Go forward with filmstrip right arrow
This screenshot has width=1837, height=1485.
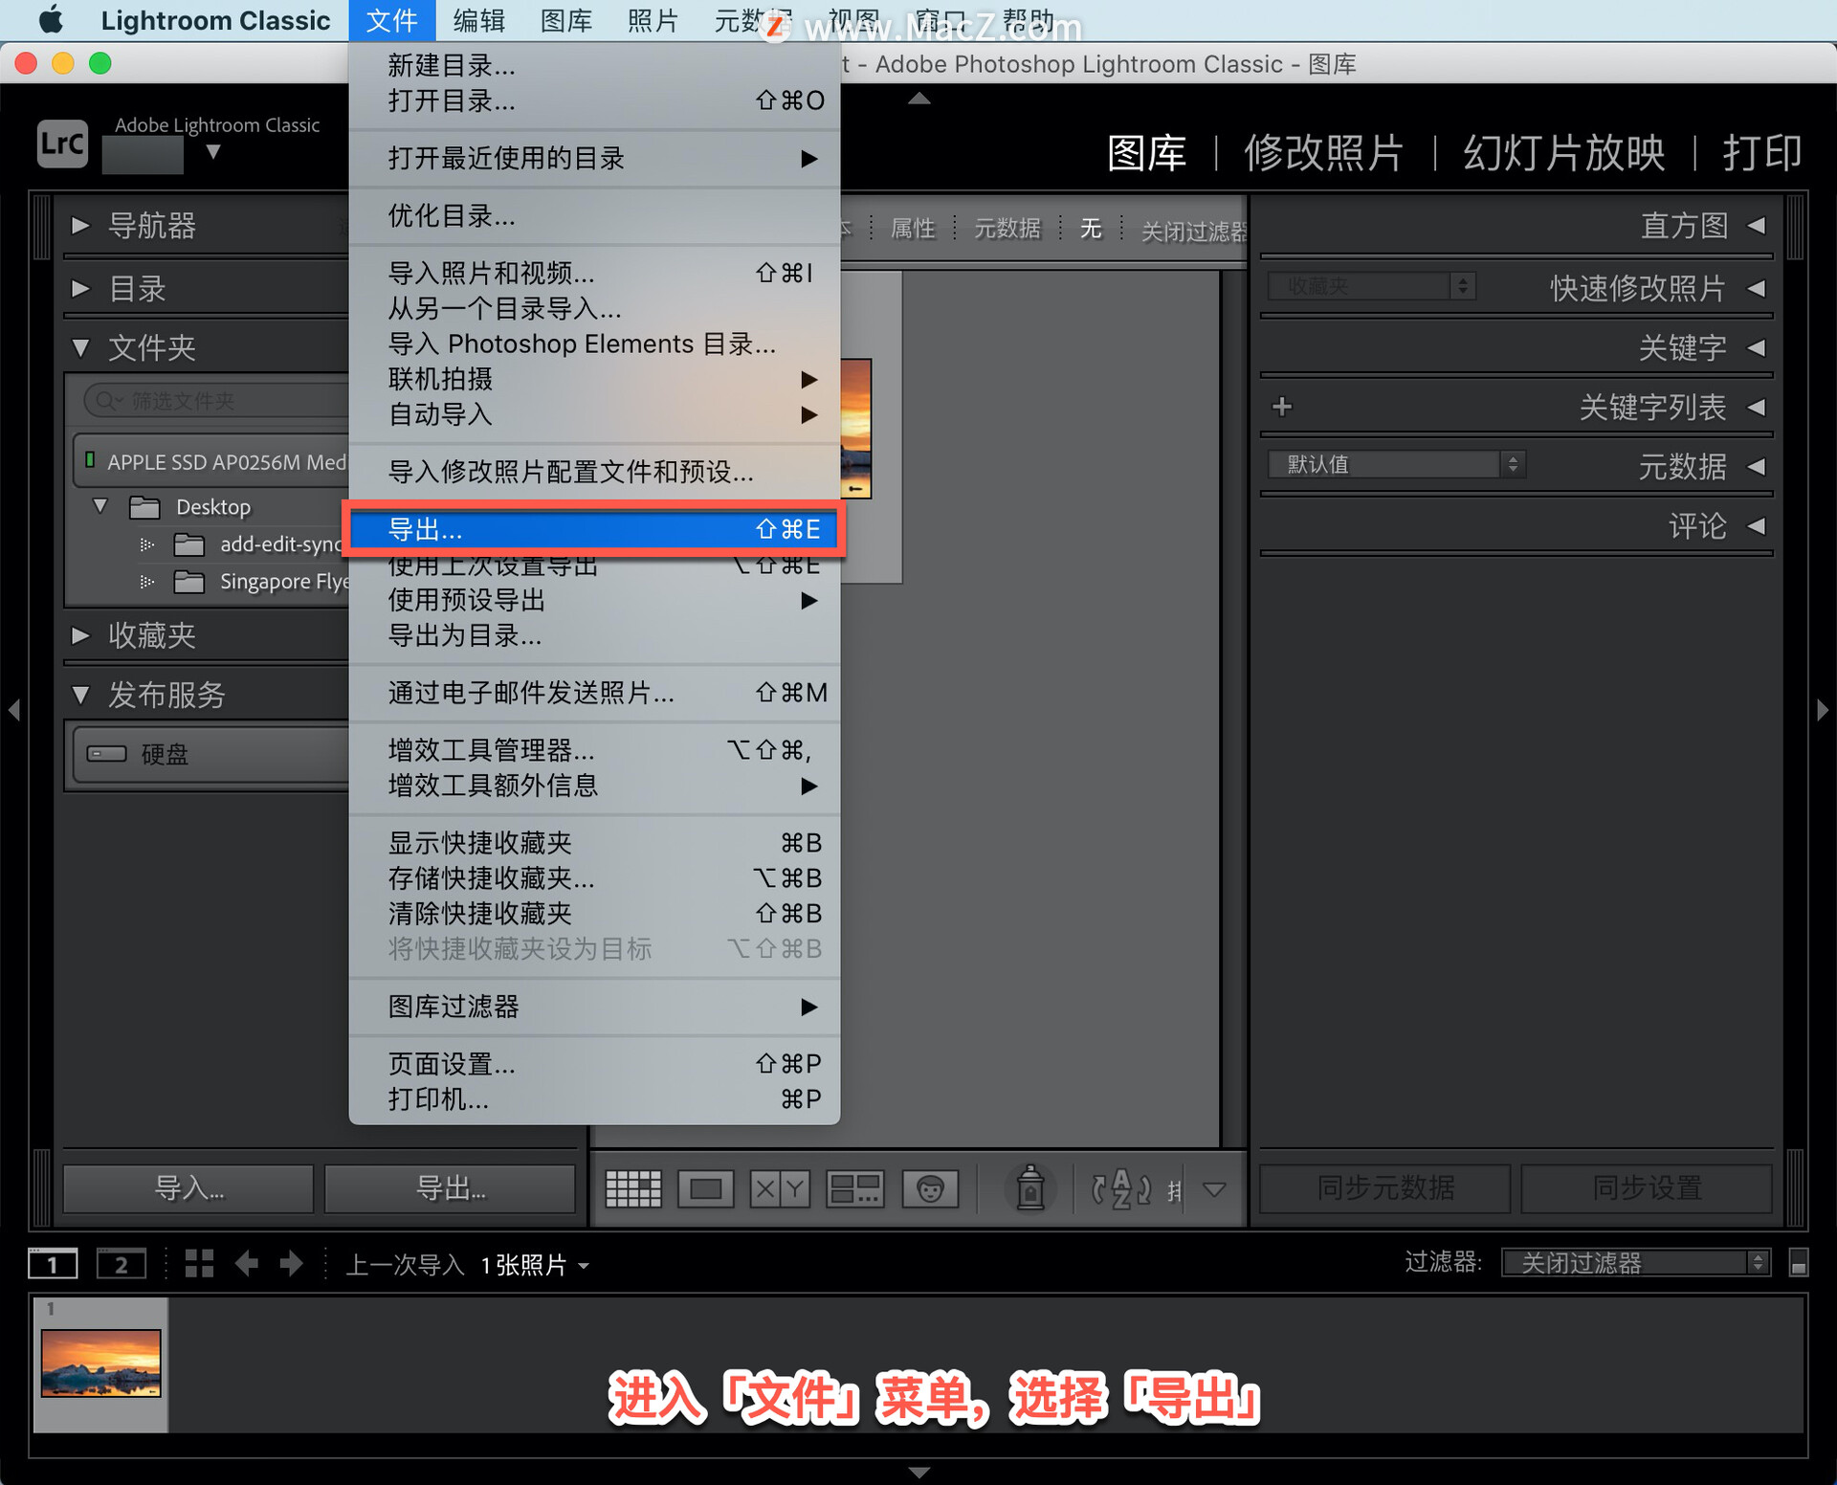(x=291, y=1264)
